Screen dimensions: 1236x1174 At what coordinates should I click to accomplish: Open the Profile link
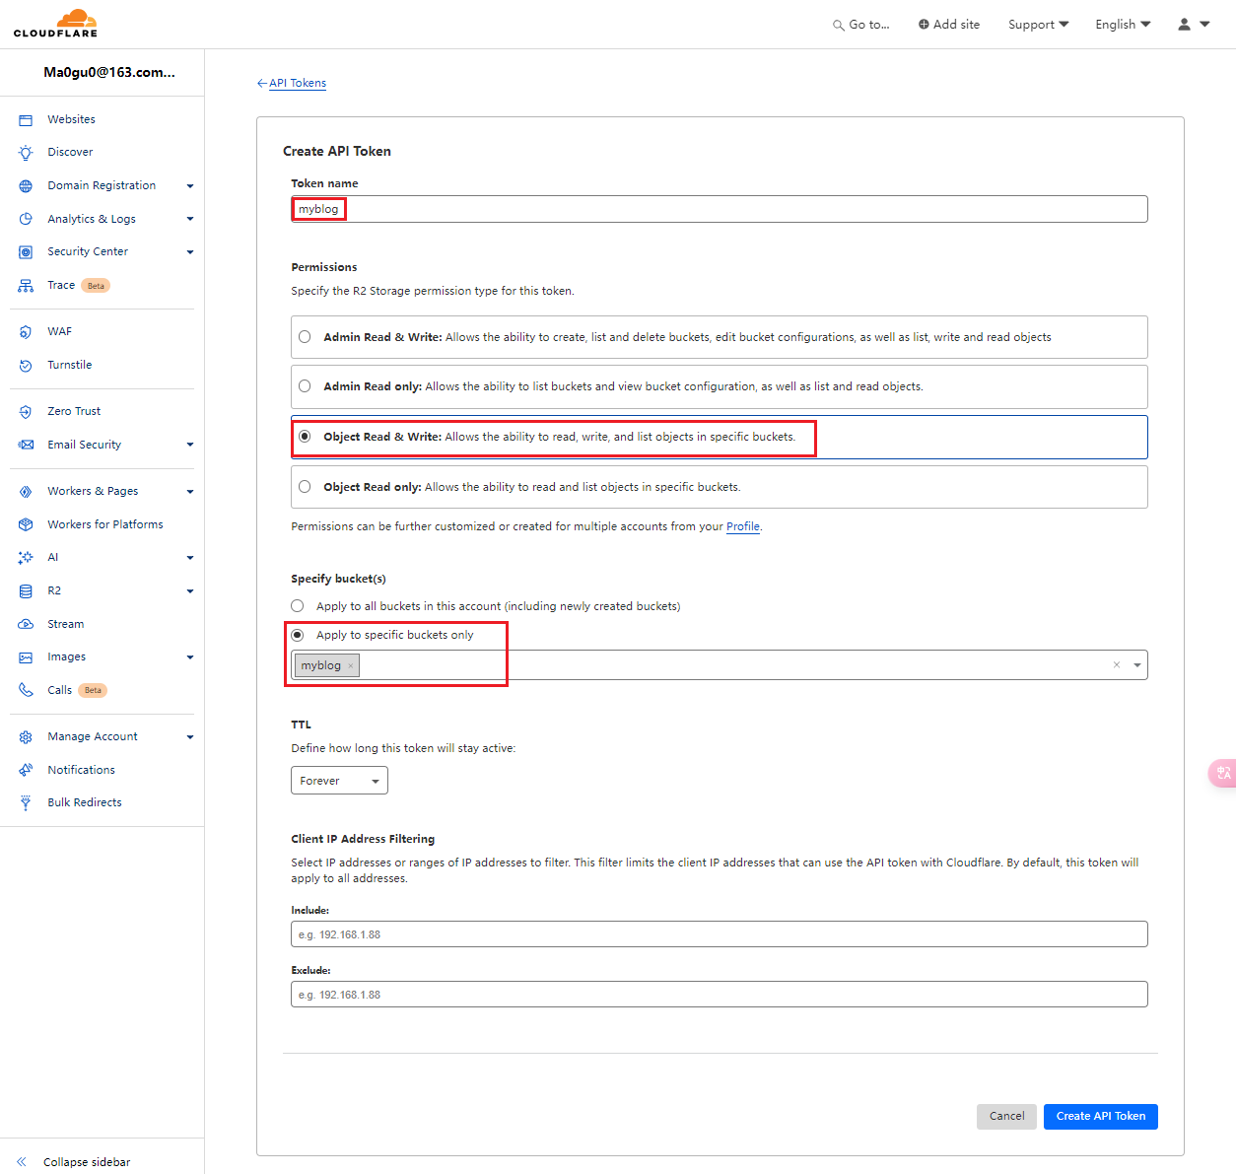click(743, 527)
